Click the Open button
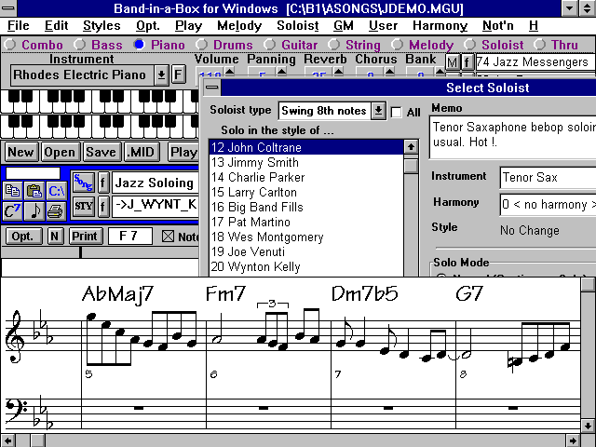Image resolution: width=596 pixels, height=447 pixels. [60, 152]
